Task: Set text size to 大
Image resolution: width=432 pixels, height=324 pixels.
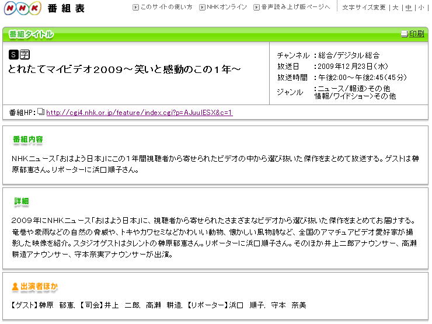Action: 395,8
